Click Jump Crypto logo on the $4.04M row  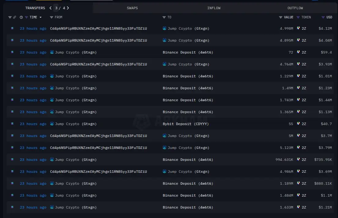coord(165,40)
